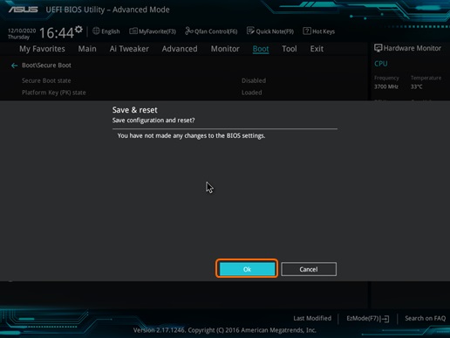This screenshot has width=450, height=338.
Task: Show Hot Keys help
Action: tap(319, 31)
